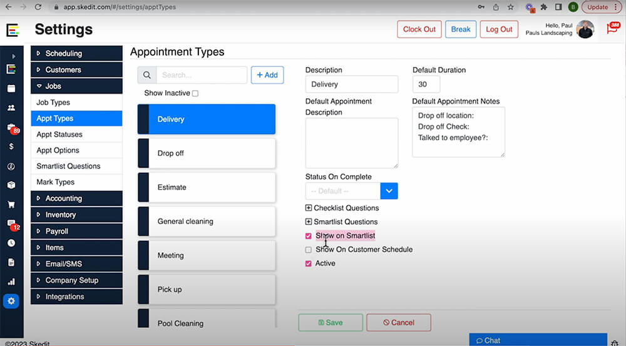
Task: Click the bar chart reports icon
Action: pos(11,282)
